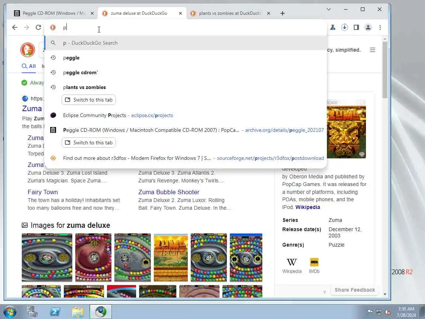425x319 pixels.
Task: Close the zuma deluxe tab
Action: pyautogui.click(x=180, y=13)
